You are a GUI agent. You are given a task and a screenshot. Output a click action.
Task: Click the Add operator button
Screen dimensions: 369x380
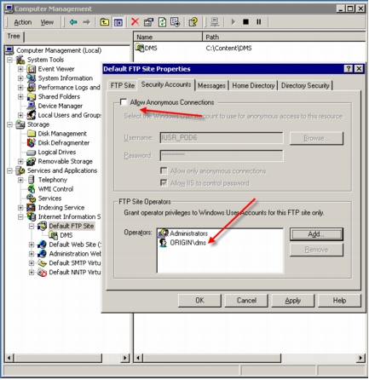pos(316,234)
